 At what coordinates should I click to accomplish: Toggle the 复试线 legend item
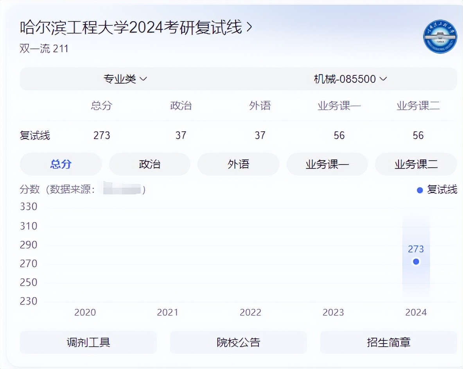pos(437,190)
